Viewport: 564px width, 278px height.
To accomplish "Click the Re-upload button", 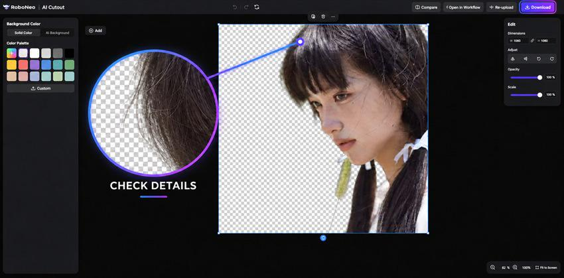I will click(x=502, y=7).
